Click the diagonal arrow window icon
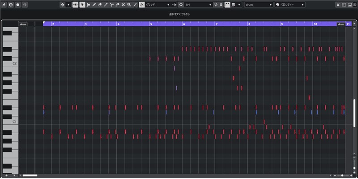The height and width of the screenshot is (179, 358). [x=338, y=4]
